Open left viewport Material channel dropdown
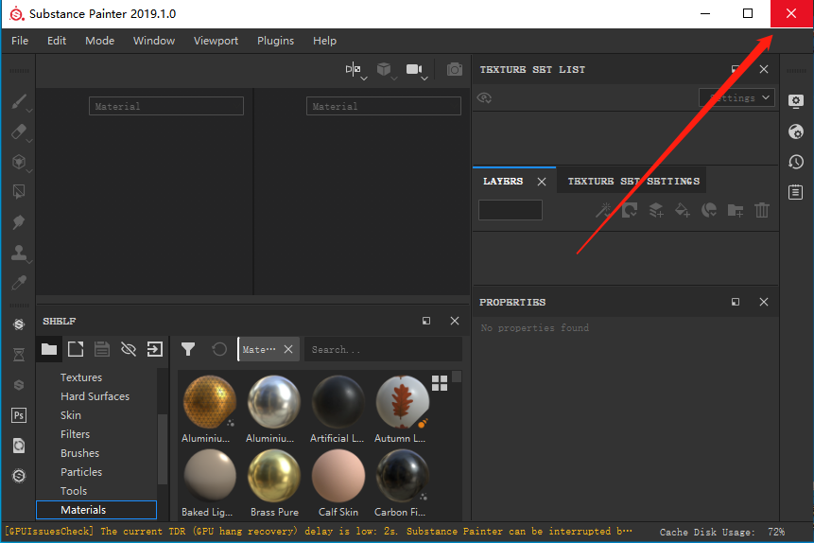This screenshot has height=543, width=814. coord(166,106)
